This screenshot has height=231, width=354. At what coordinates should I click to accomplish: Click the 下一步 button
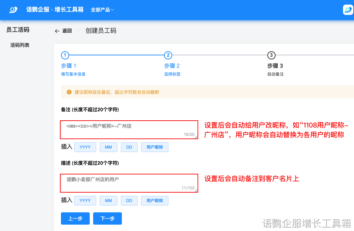tap(108, 218)
